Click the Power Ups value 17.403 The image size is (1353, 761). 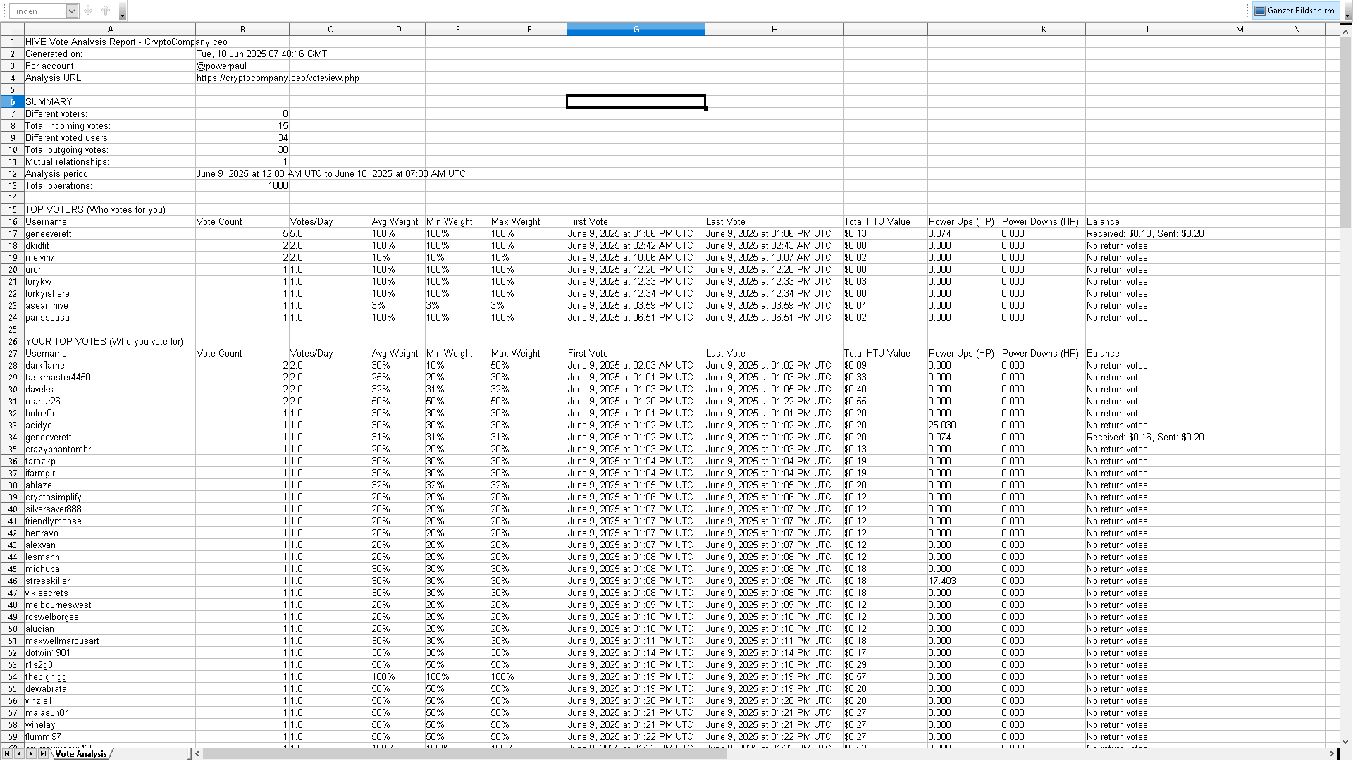[964, 581]
